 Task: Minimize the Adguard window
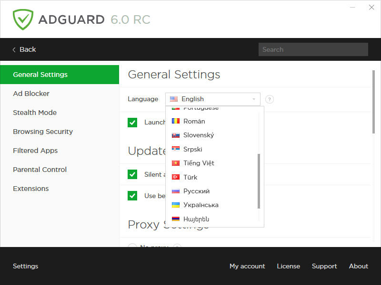coord(352,8)
